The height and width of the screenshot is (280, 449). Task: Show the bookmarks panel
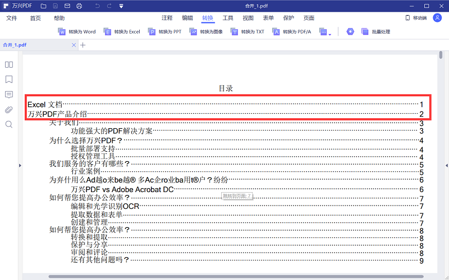pos(9,80)
